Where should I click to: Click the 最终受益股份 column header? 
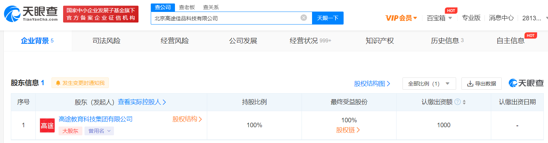pyautogui.click(x=349, y=102)
